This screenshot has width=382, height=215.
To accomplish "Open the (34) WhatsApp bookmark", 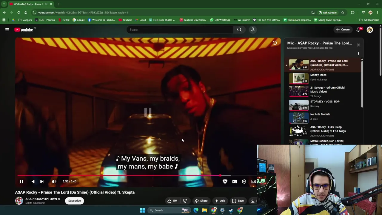I will tap(220, 20).
